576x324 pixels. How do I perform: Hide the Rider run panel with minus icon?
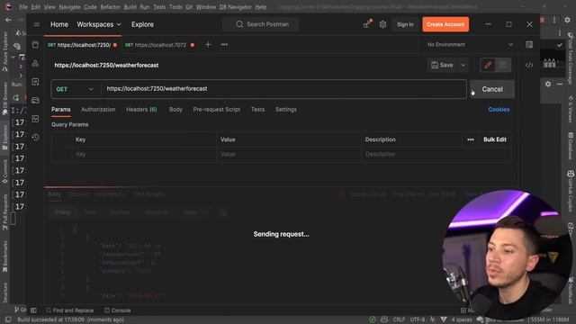(560, 84)
